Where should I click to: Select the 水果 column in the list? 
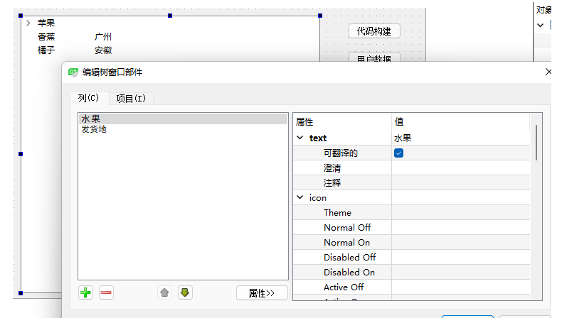click(x=183, y=119)
